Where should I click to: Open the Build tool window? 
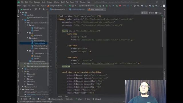(87, 99)
